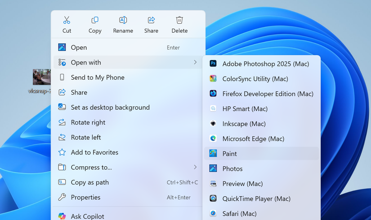Click Set as desktop background
371x220 pixels.
(x=110, y=108)
